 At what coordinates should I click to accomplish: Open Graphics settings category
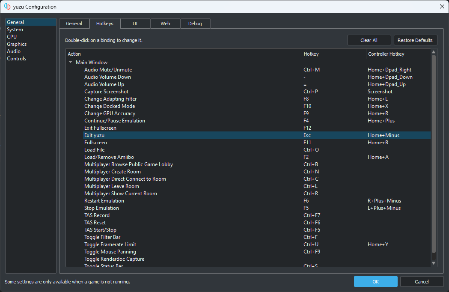(x=31, y=44)
